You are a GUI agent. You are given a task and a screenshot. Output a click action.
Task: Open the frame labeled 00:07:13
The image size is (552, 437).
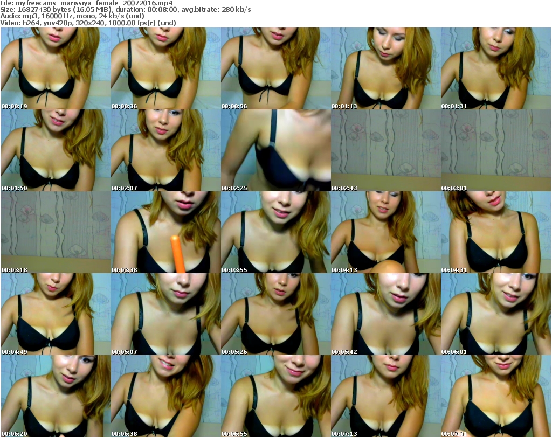coord(386,396)
